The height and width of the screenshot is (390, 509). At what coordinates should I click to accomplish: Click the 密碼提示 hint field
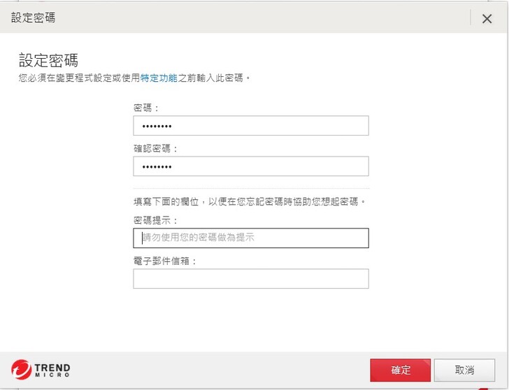point(250,238)
